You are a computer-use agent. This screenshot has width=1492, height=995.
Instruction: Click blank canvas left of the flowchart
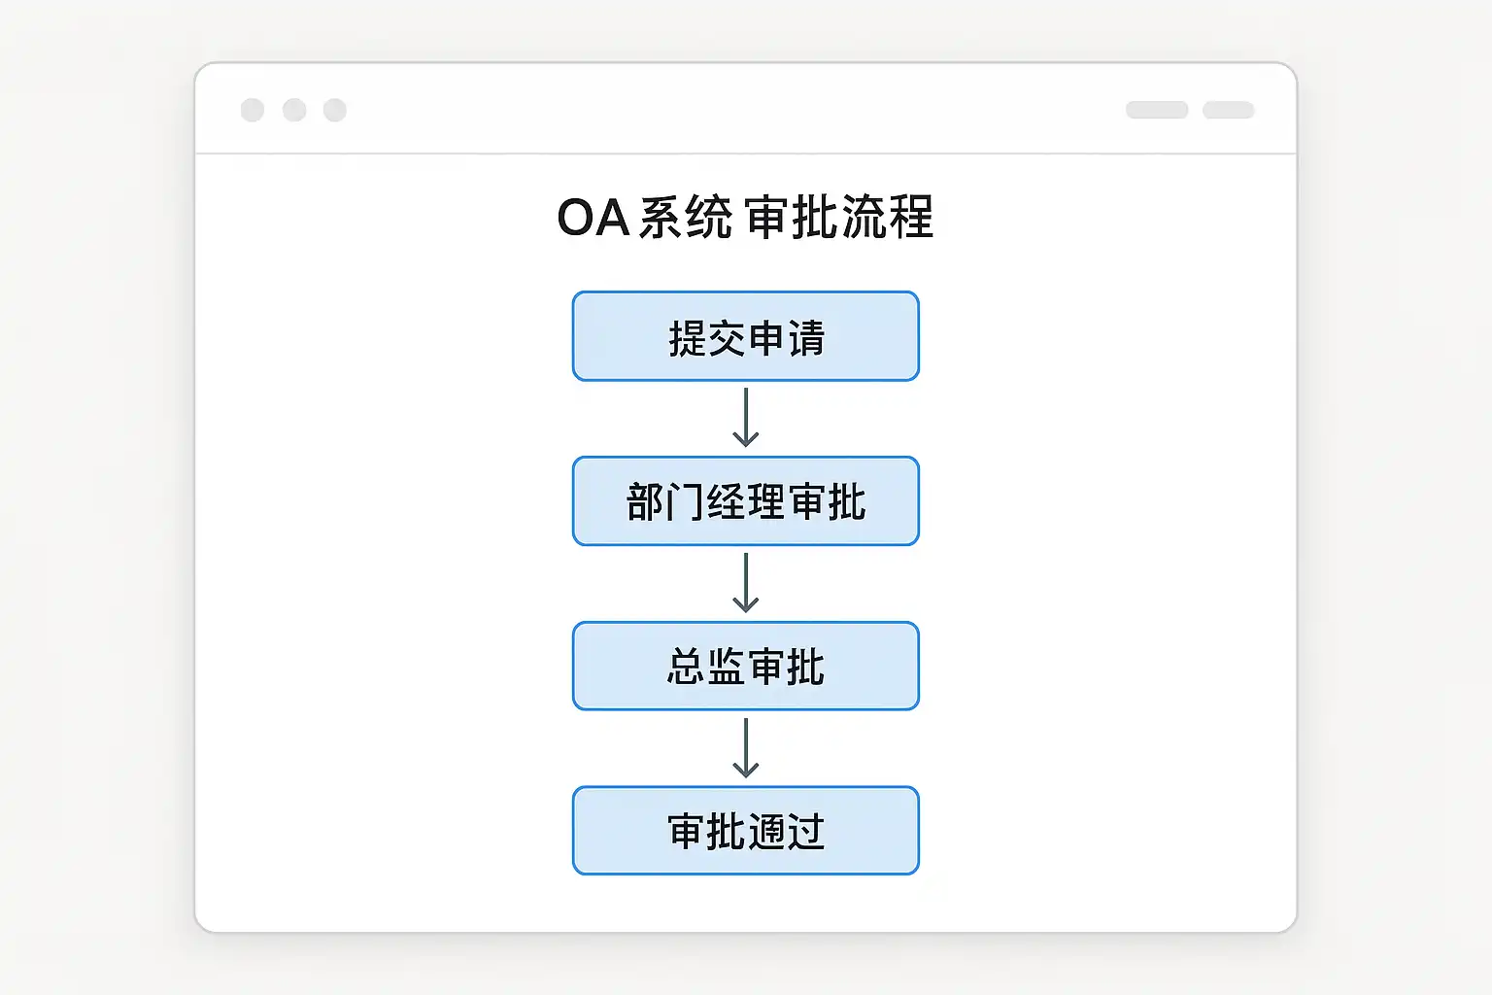pos(389,583)
